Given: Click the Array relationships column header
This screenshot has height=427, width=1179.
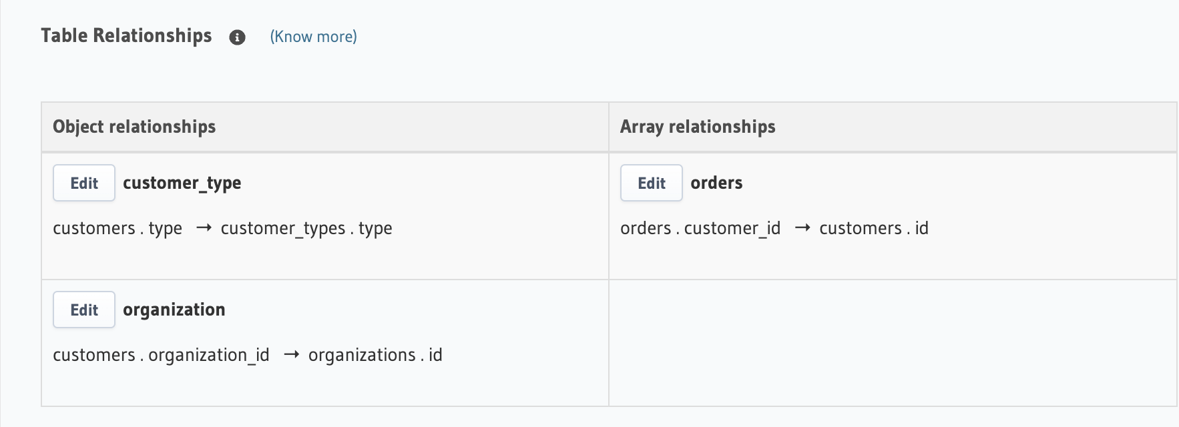Looking at the screenshot, I should coord(697,127).
